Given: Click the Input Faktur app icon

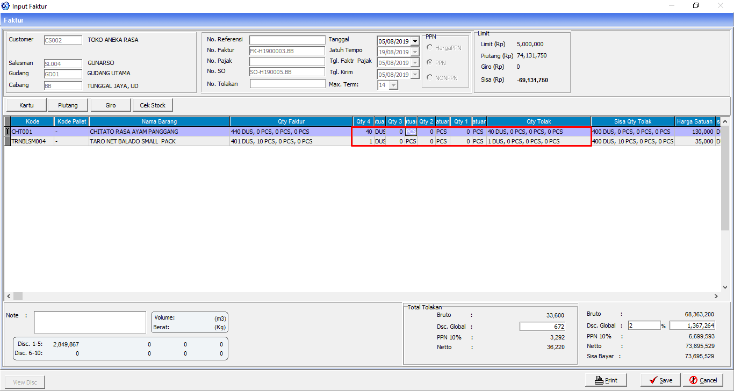Looking at the screenshot, I should click(5, 6).
